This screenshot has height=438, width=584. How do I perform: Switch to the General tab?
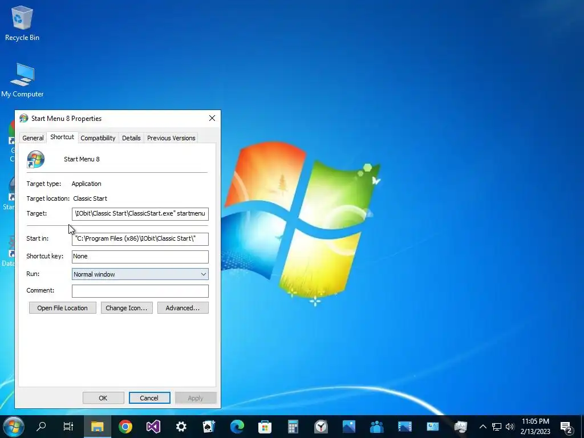[x=33, y=138]
